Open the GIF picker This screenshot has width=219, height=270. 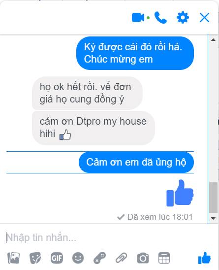57,258
